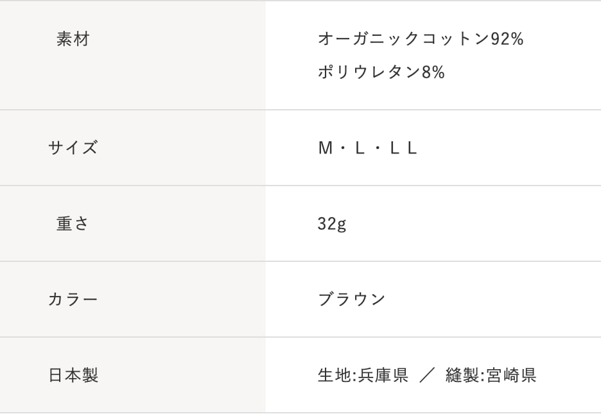Screen dimensions: 601x416
Task: Click the カラー row label
Action: click(73, 299)
